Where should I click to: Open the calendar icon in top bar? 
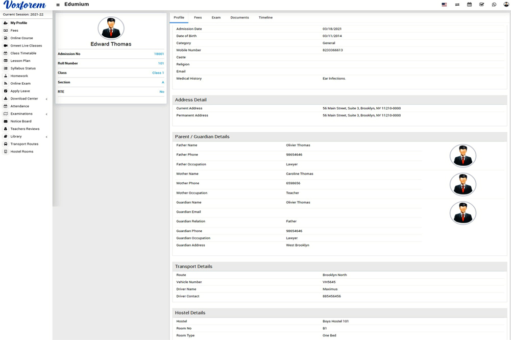click(469, 5)
